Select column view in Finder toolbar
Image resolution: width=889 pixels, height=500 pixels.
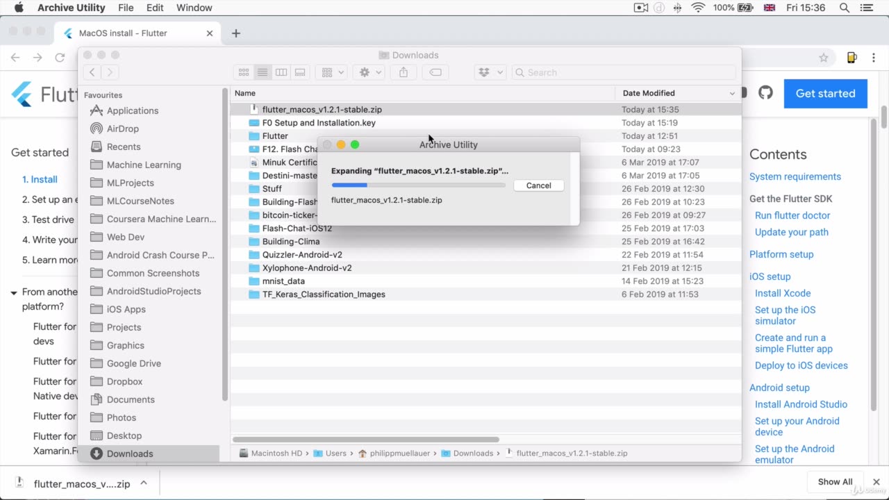pyautogui.click(x=281, y=72)
